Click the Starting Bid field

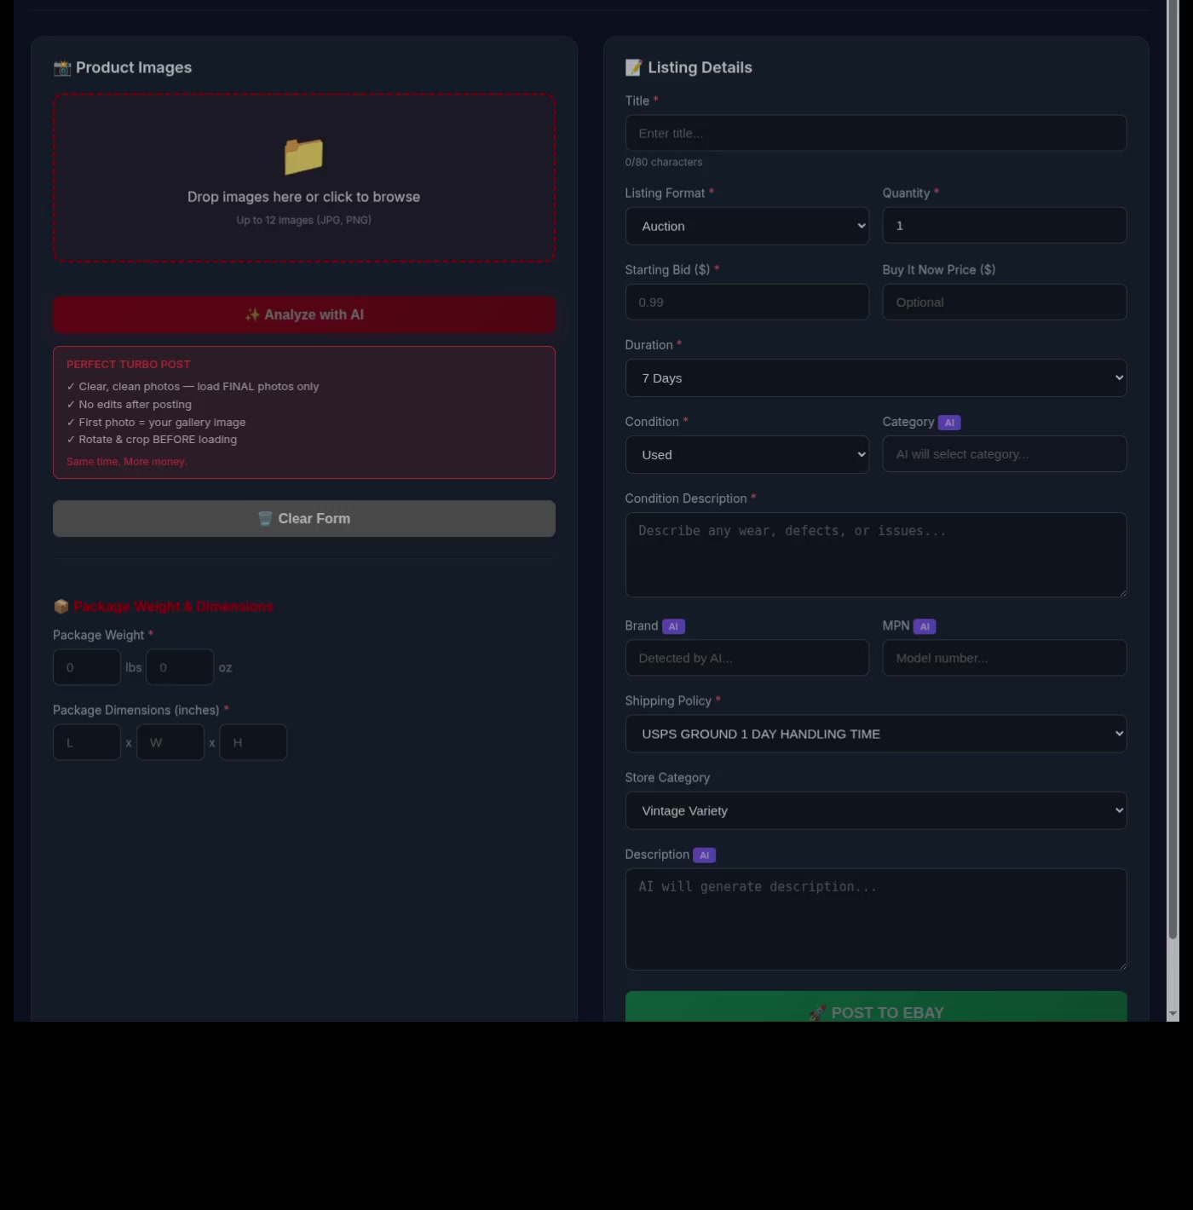click(746, 302)
